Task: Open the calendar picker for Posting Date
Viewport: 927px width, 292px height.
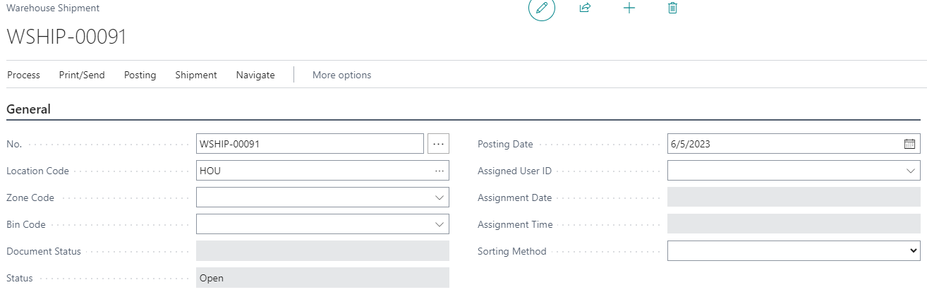Action: (x=909, y=144)
